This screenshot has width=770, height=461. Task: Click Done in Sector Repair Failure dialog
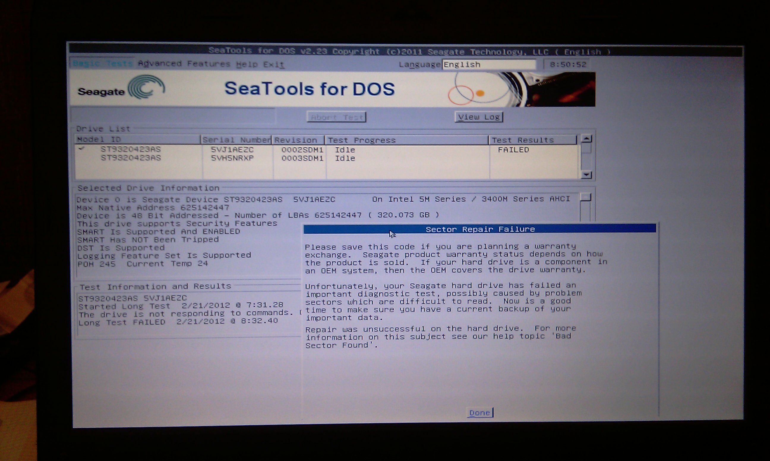click(x=480, y=413)
